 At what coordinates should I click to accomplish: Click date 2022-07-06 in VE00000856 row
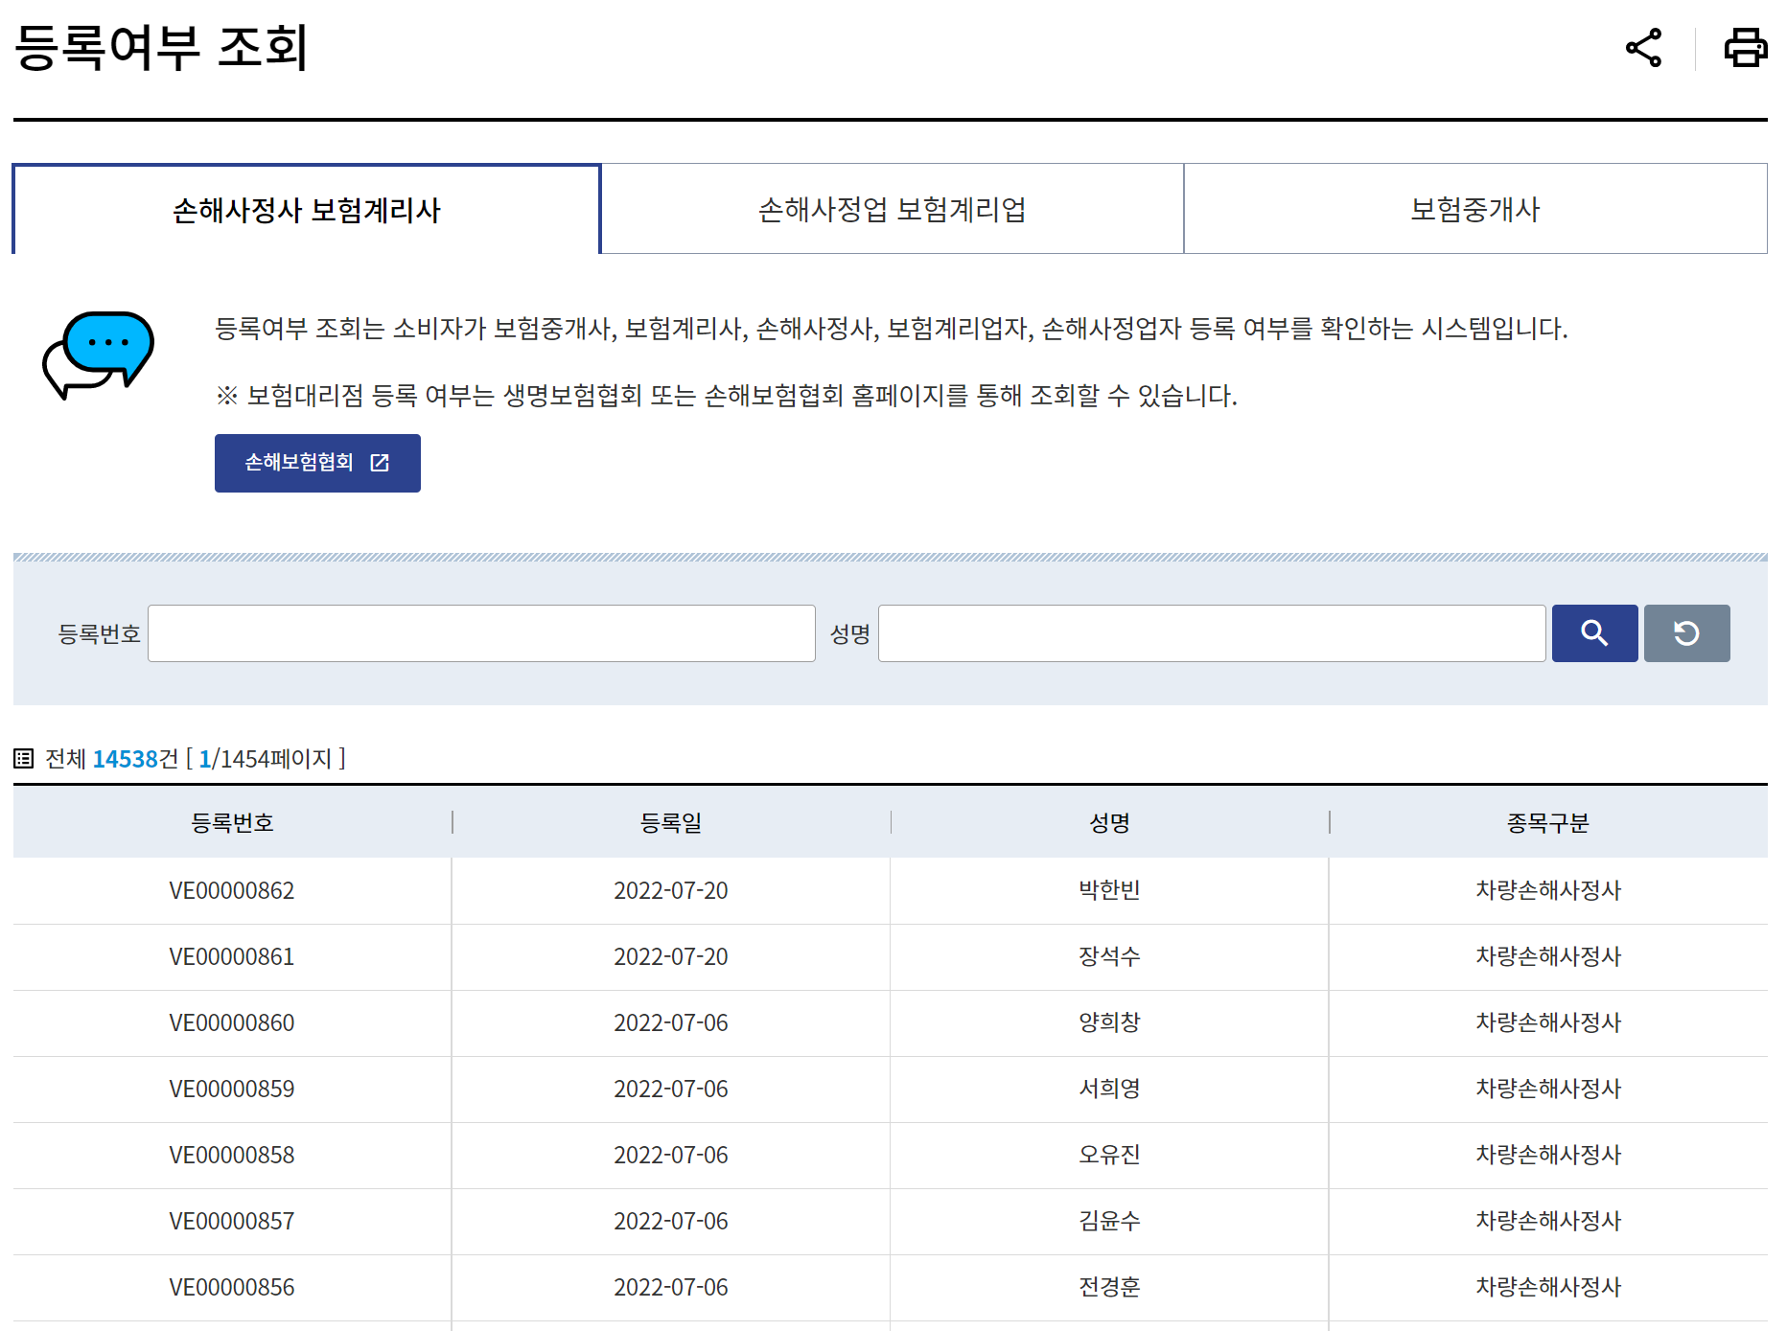coord(671,1287)
